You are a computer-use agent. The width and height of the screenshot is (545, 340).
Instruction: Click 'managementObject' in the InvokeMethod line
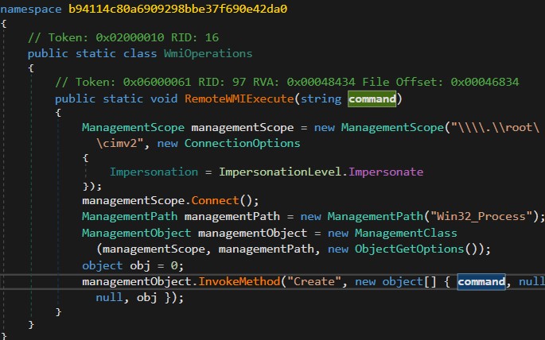(x=137, y=281)
